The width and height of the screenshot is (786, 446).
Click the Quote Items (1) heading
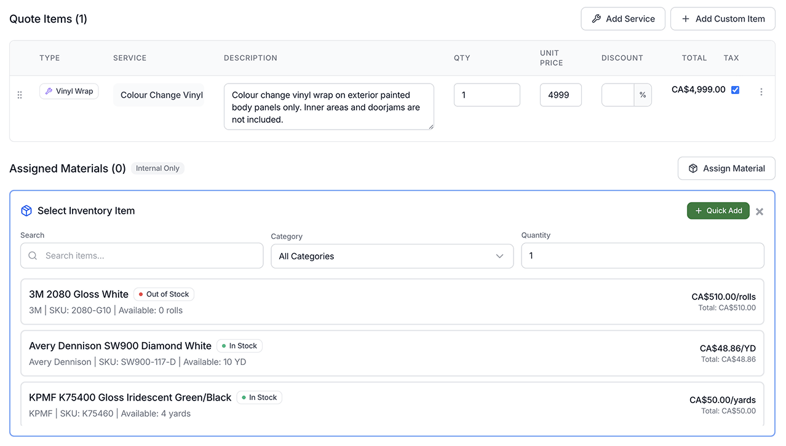48,19
